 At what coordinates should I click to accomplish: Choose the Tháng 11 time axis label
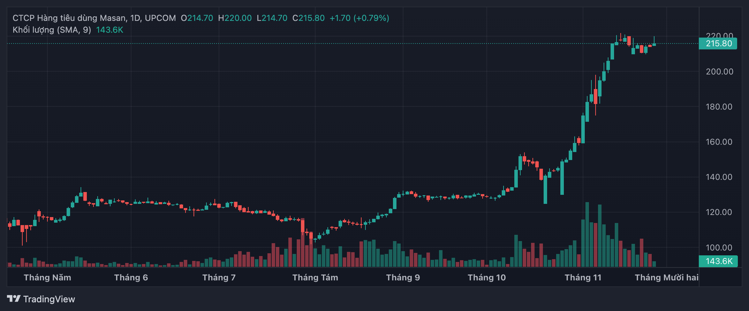(x=583, y=278)
